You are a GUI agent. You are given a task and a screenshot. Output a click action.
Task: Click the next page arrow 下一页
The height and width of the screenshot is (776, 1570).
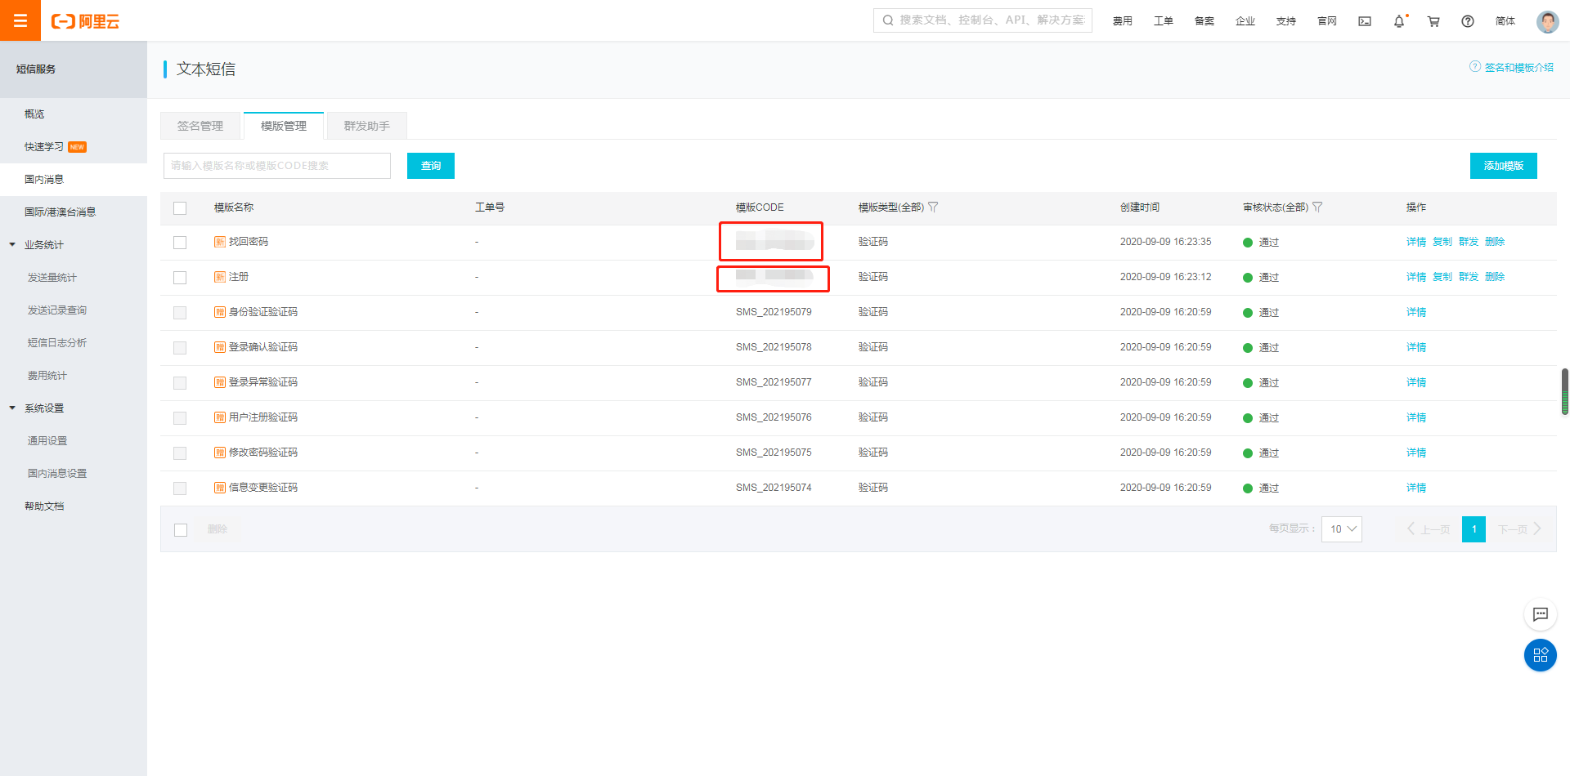point(1520,529)
